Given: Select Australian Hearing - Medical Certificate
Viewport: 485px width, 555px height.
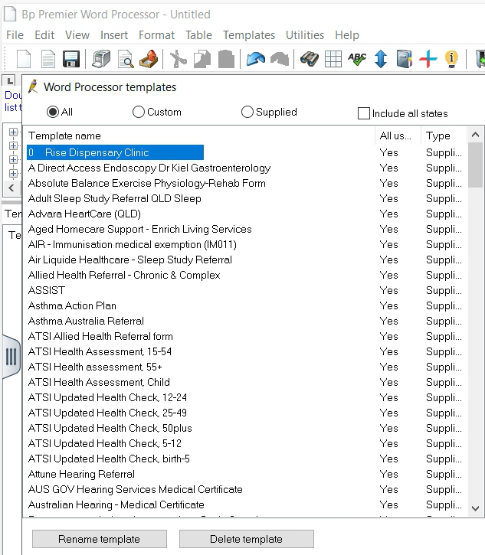Looking at the screenshot, I should tap(116, 504).
